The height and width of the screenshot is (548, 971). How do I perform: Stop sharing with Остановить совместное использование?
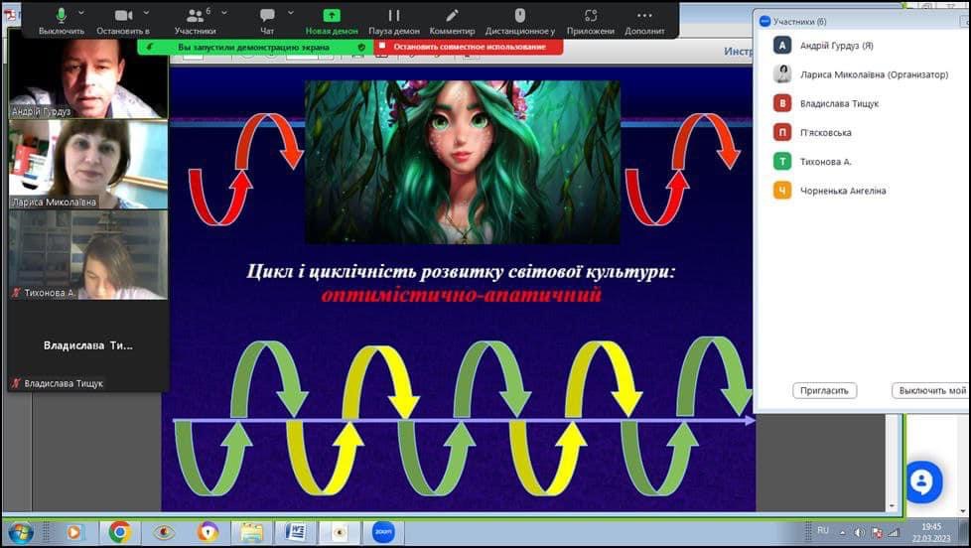point(469,47)
